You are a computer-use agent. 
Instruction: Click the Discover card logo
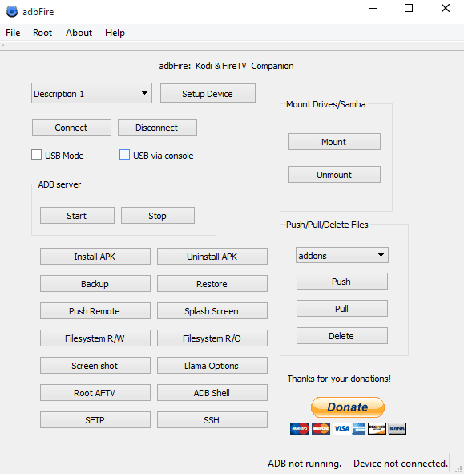tap(377, 428)
